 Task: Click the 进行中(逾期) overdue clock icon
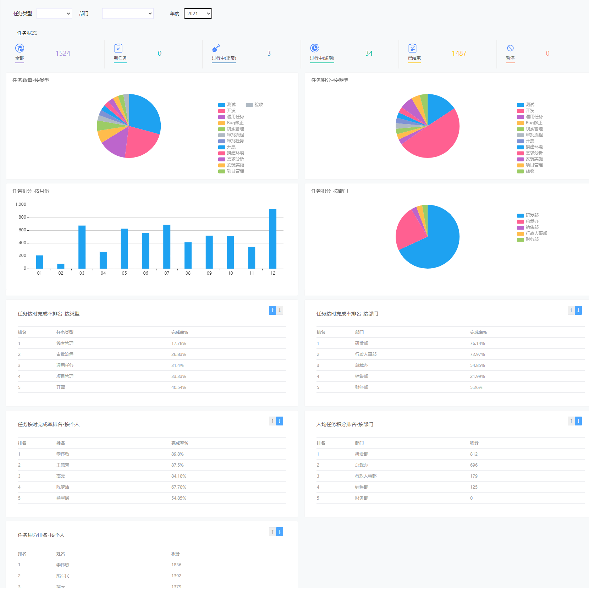pos(314,48)
